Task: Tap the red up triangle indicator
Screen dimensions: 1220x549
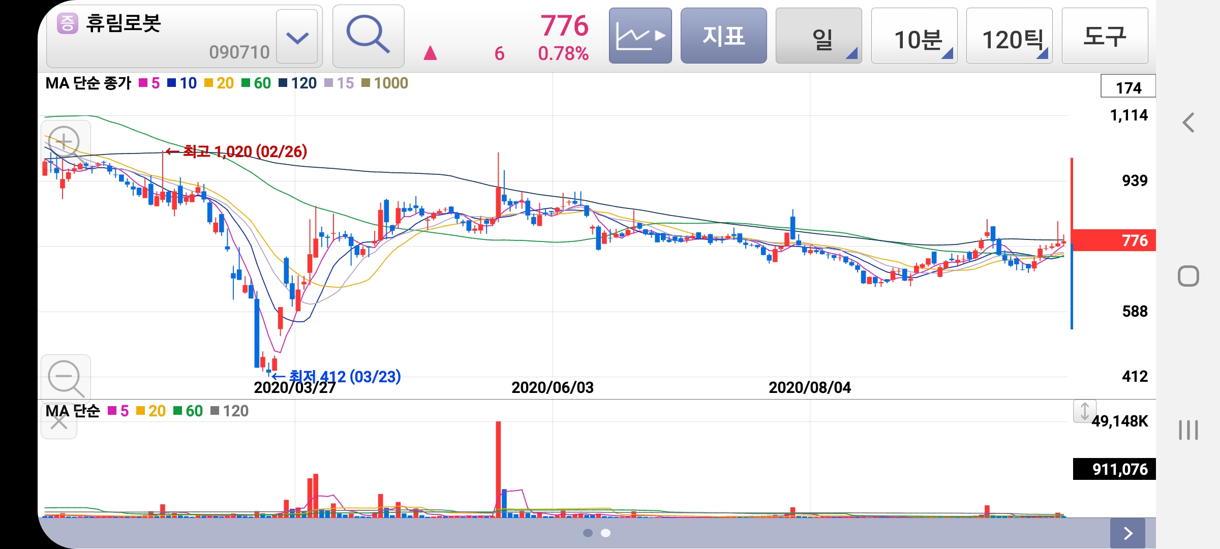Action: coord(430,53)
